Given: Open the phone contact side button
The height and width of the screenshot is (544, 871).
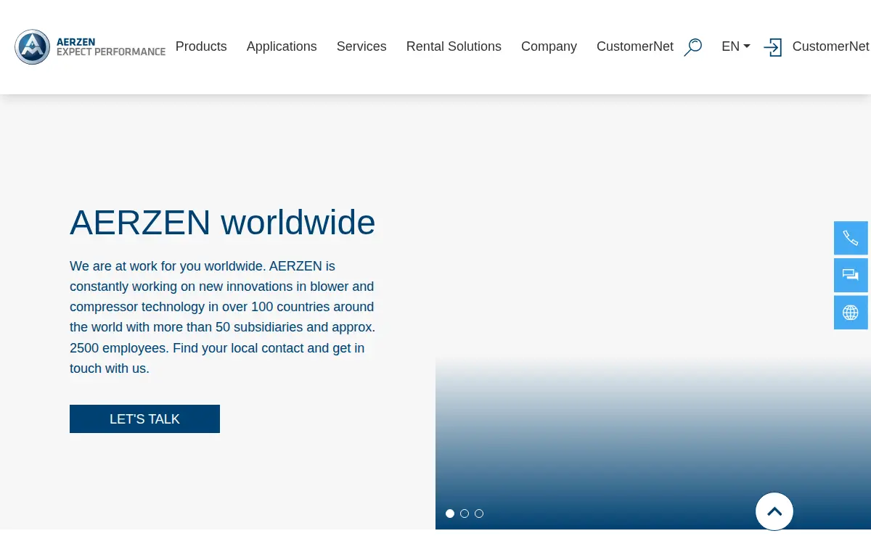Looking at the screenshot, I should point(851,238).
